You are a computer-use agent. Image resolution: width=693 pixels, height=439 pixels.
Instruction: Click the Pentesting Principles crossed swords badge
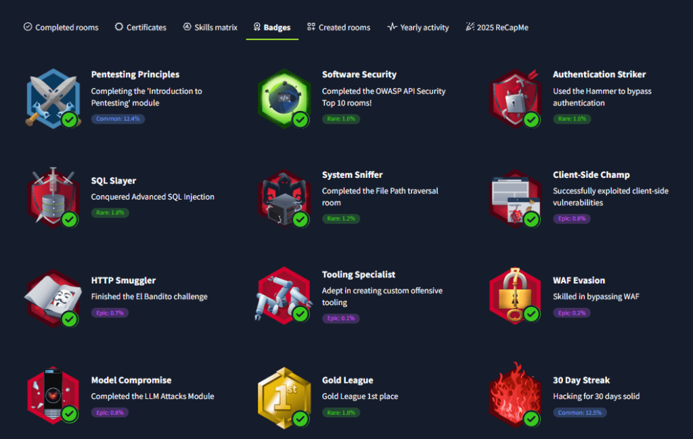53,99
